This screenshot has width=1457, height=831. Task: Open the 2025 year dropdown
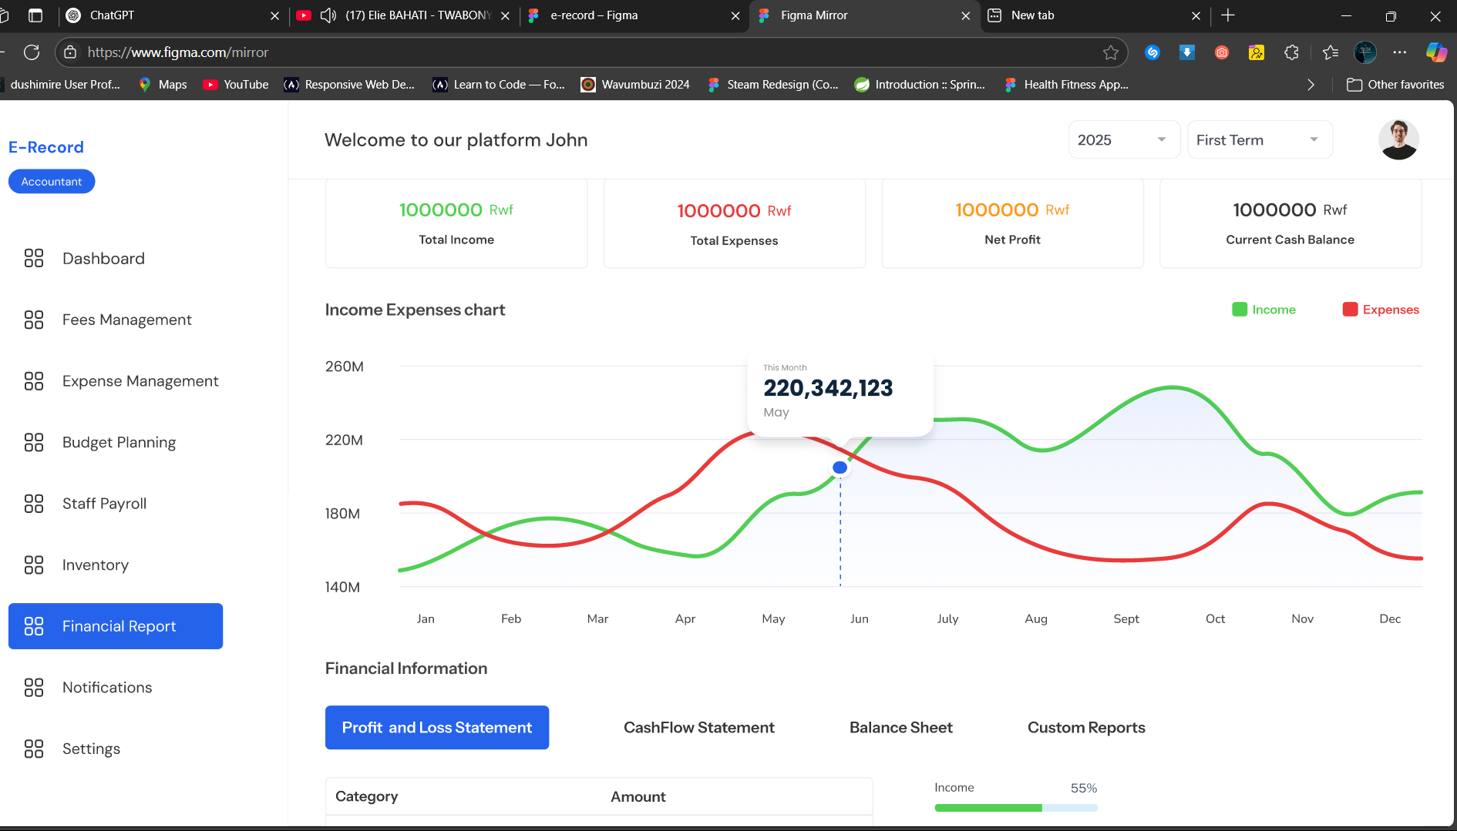coord(1123,140)
